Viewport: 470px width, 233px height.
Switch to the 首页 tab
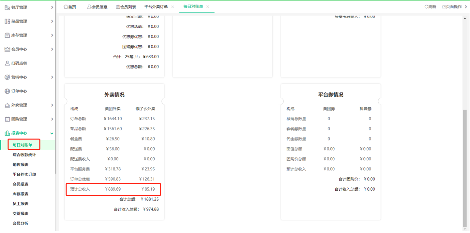69,6
